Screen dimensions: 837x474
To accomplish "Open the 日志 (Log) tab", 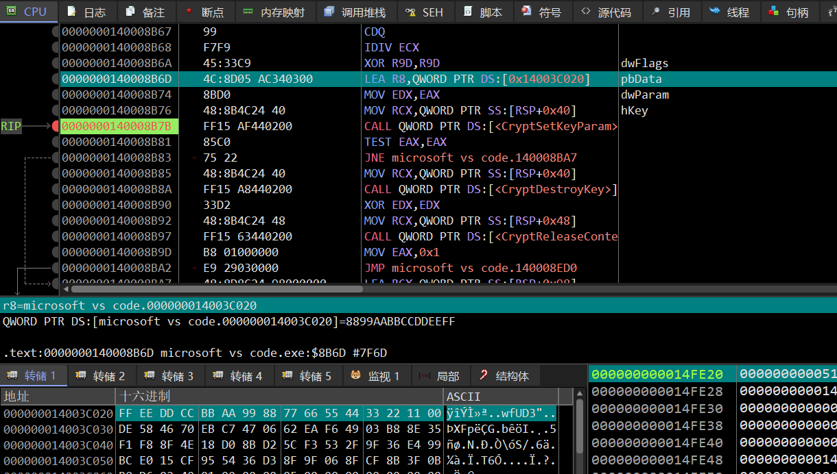I will click(87, 12).
